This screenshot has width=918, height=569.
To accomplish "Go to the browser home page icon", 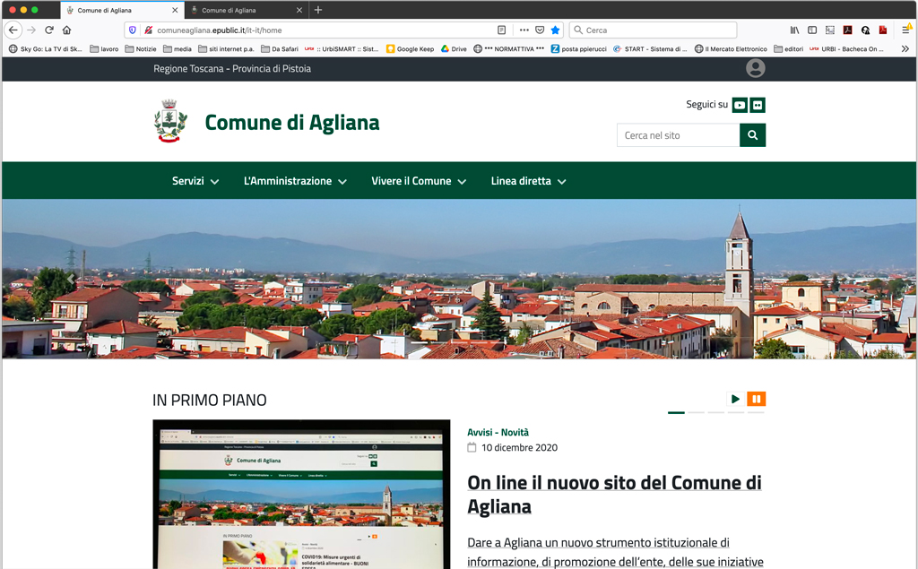I will click(66, 30).
